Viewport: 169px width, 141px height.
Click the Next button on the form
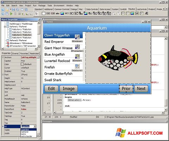[x=141, y=89]
